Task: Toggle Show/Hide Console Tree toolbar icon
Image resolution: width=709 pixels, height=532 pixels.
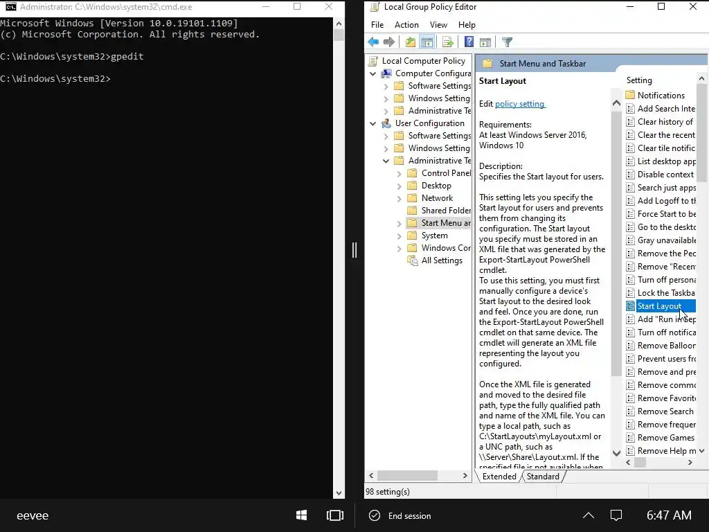Action: (x=427, y=42)
